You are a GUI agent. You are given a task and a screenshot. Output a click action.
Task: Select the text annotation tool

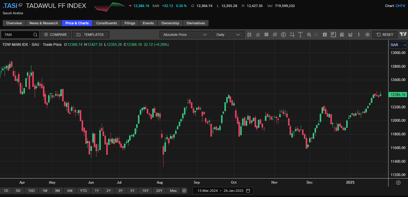pyautogui.click(x=300, y=35)
